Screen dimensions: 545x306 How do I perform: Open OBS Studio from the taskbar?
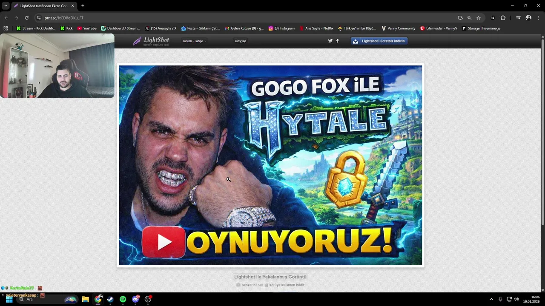(x=148, y=299)
